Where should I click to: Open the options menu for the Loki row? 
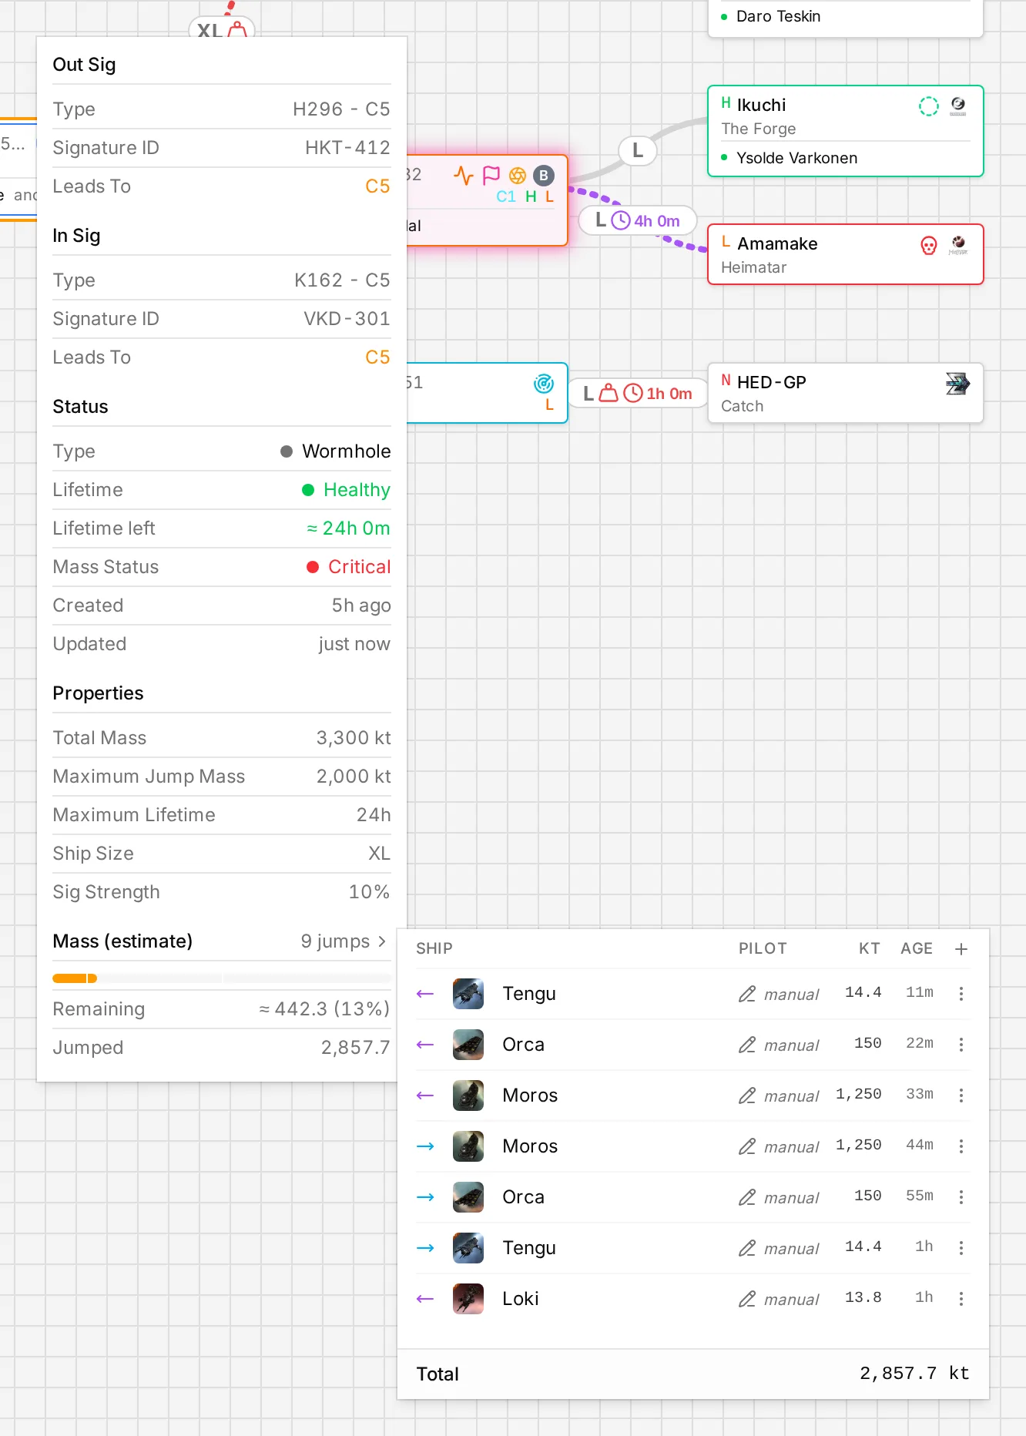tap(961, 1299)
